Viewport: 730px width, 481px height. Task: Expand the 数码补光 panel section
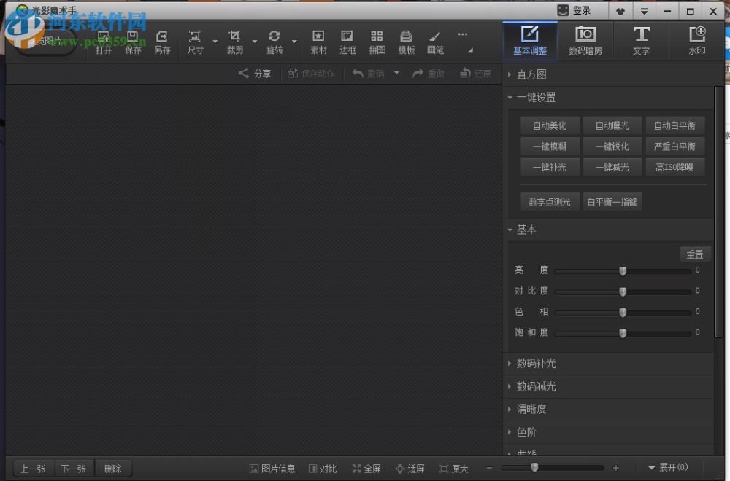coord(536,364)
